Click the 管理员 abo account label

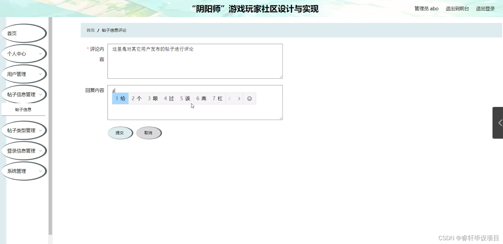tap(426, 9)
